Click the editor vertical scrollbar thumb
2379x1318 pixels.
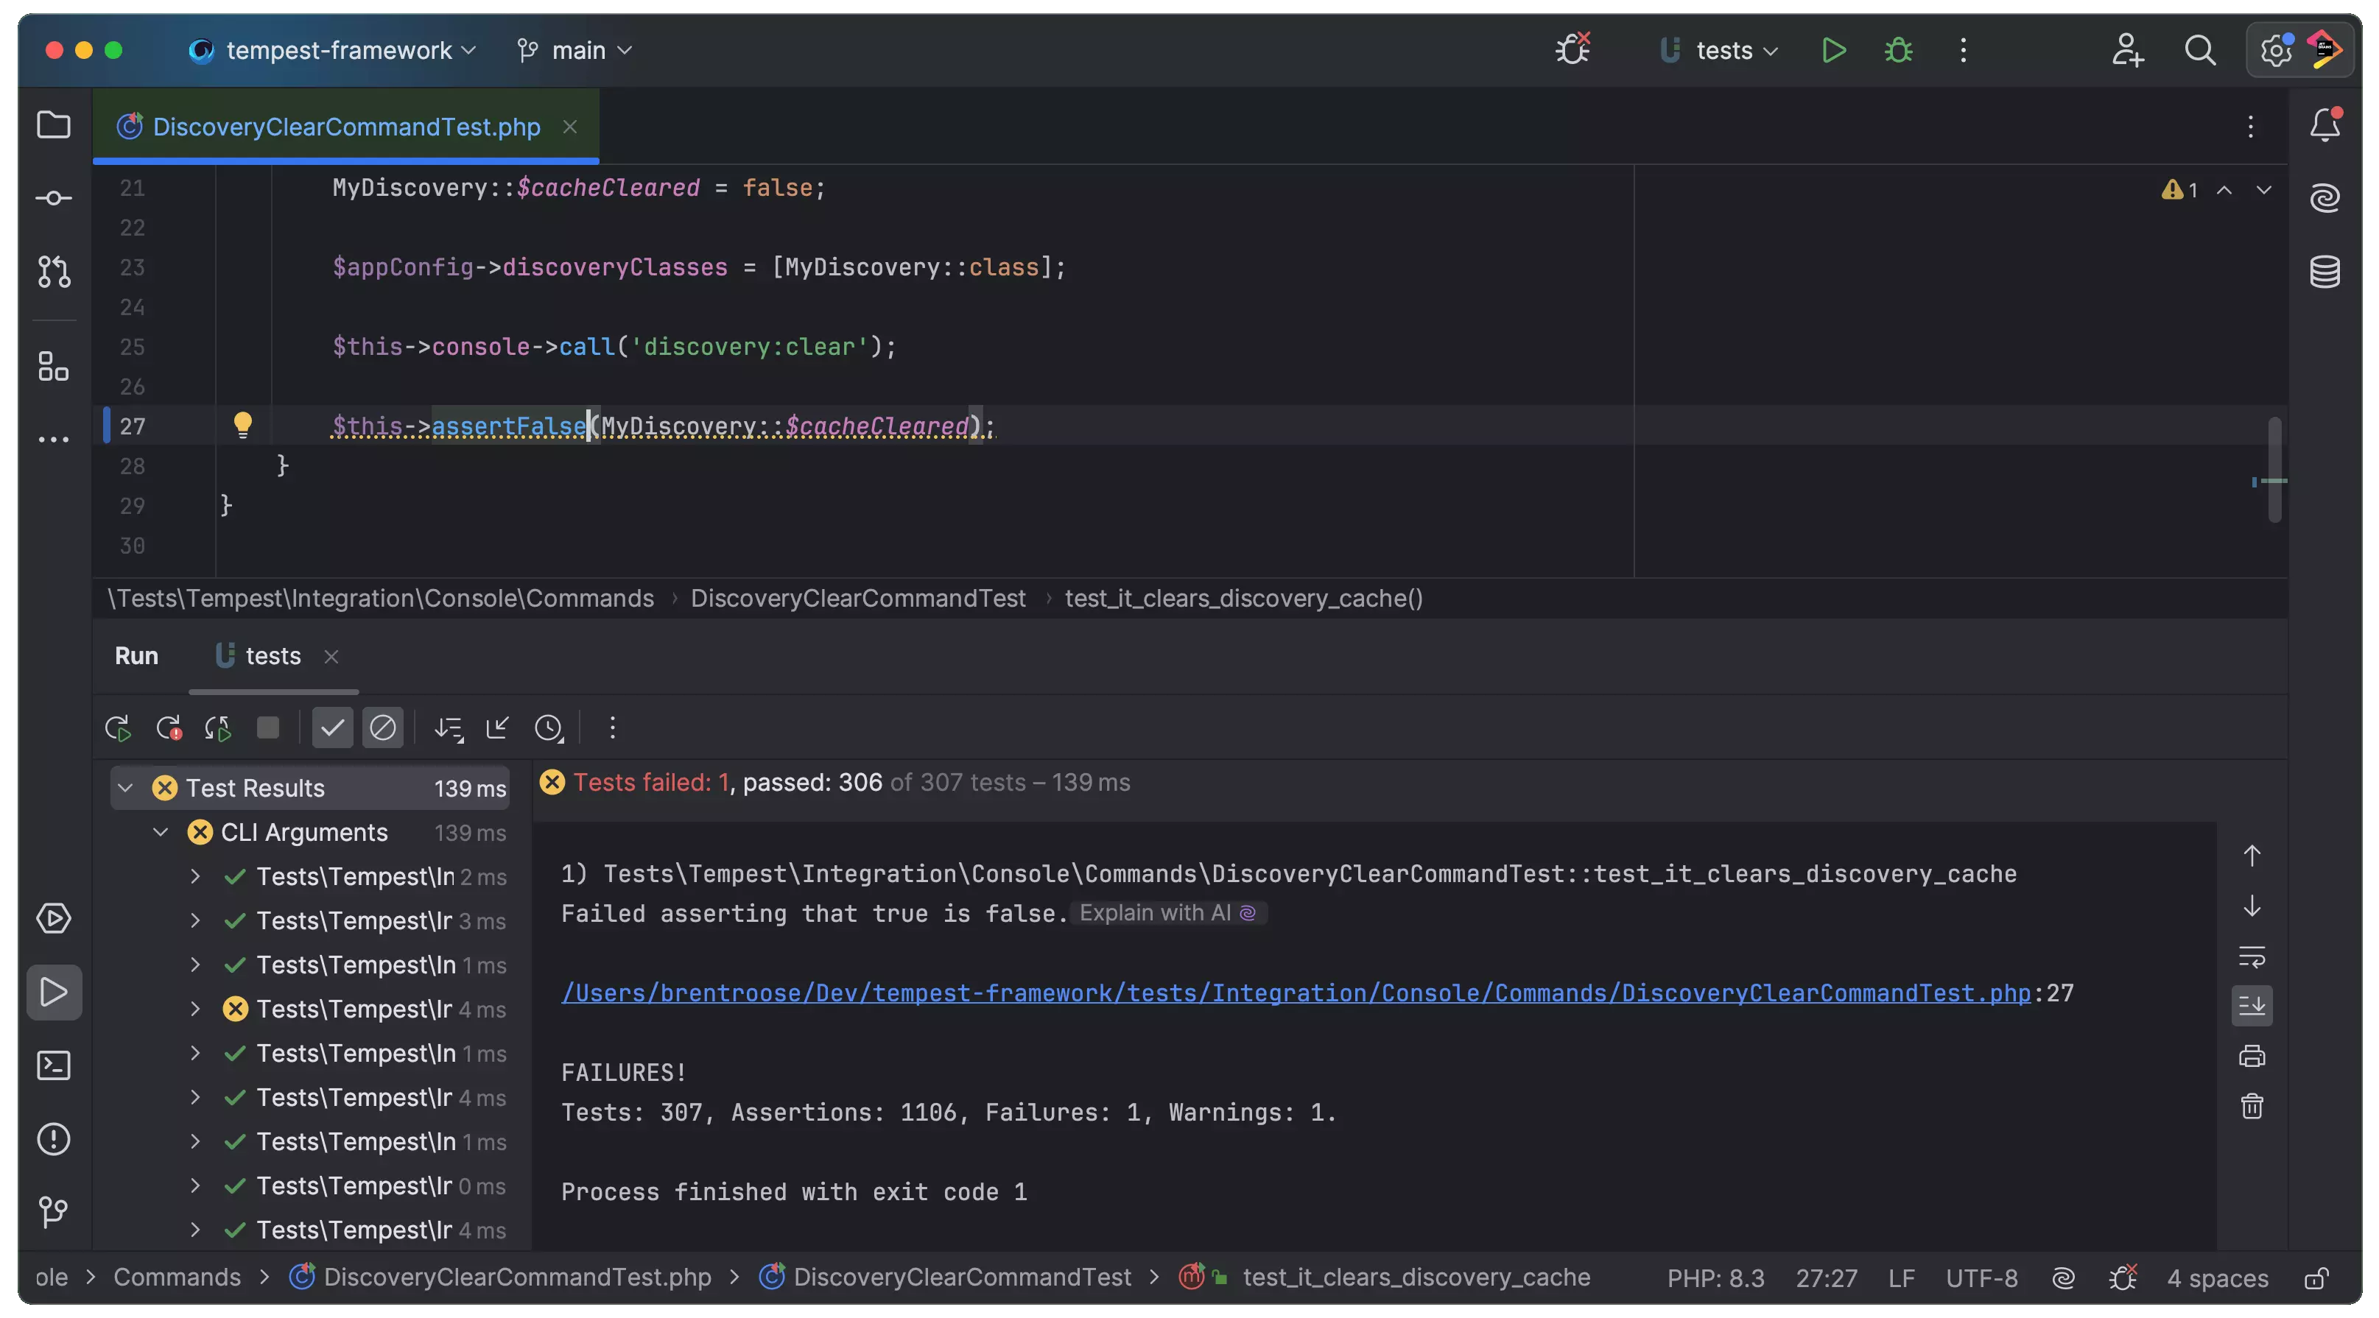click(x=2274, y=470)
